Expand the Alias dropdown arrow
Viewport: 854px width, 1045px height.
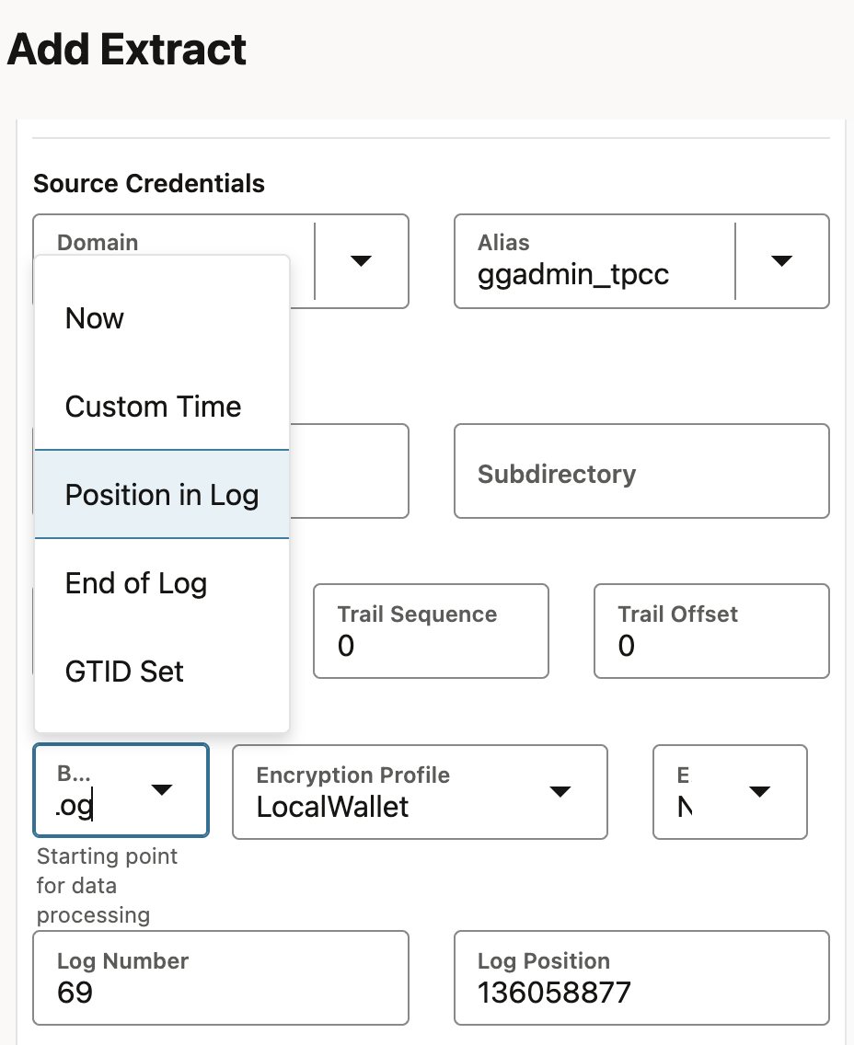pyautogui.click(x=781, y=261)
